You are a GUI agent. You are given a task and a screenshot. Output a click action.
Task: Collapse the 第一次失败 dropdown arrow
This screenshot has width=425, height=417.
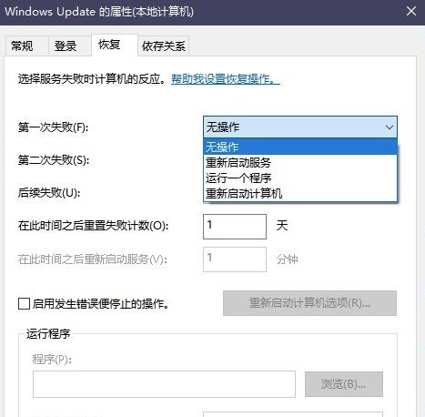pyautogui.click(x=390, y=127)
